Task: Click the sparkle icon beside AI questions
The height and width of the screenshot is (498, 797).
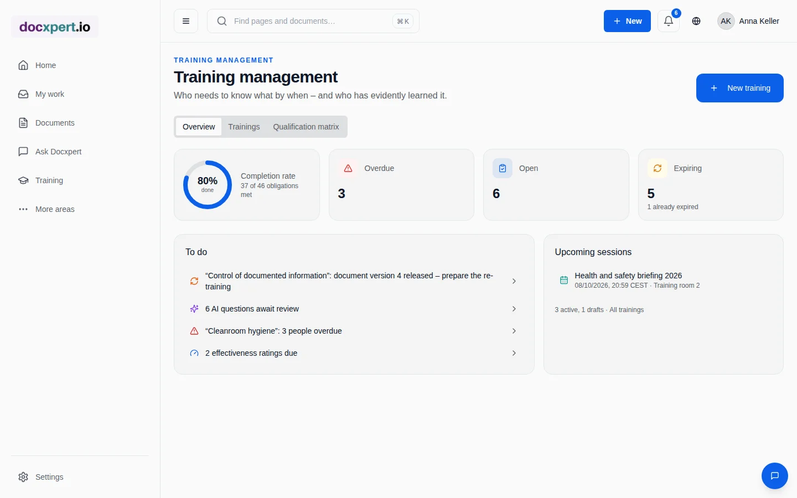Action: [x=194, y=309]
